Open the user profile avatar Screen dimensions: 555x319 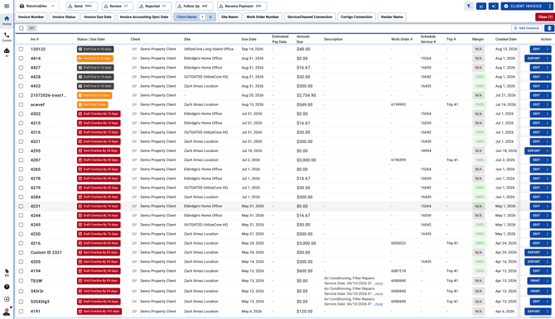pos(7,312)
